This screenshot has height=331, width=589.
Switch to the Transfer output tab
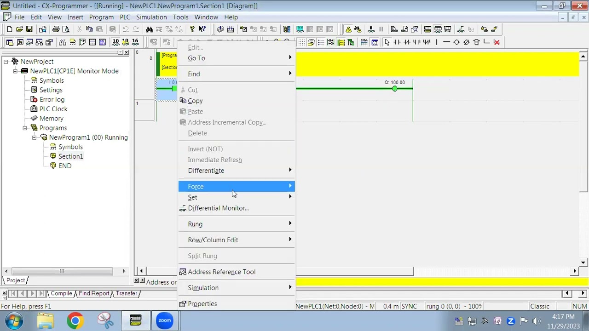click(x=126, y=293)
